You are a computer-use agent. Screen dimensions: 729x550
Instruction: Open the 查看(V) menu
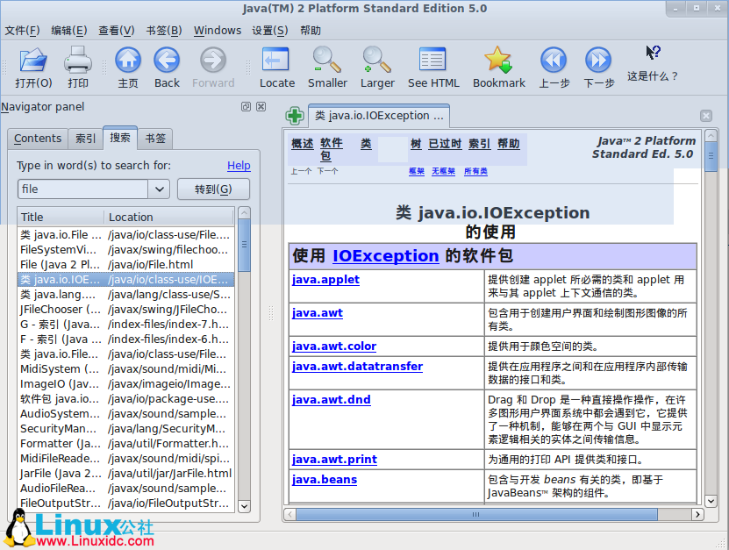click(x=116, y=31)
